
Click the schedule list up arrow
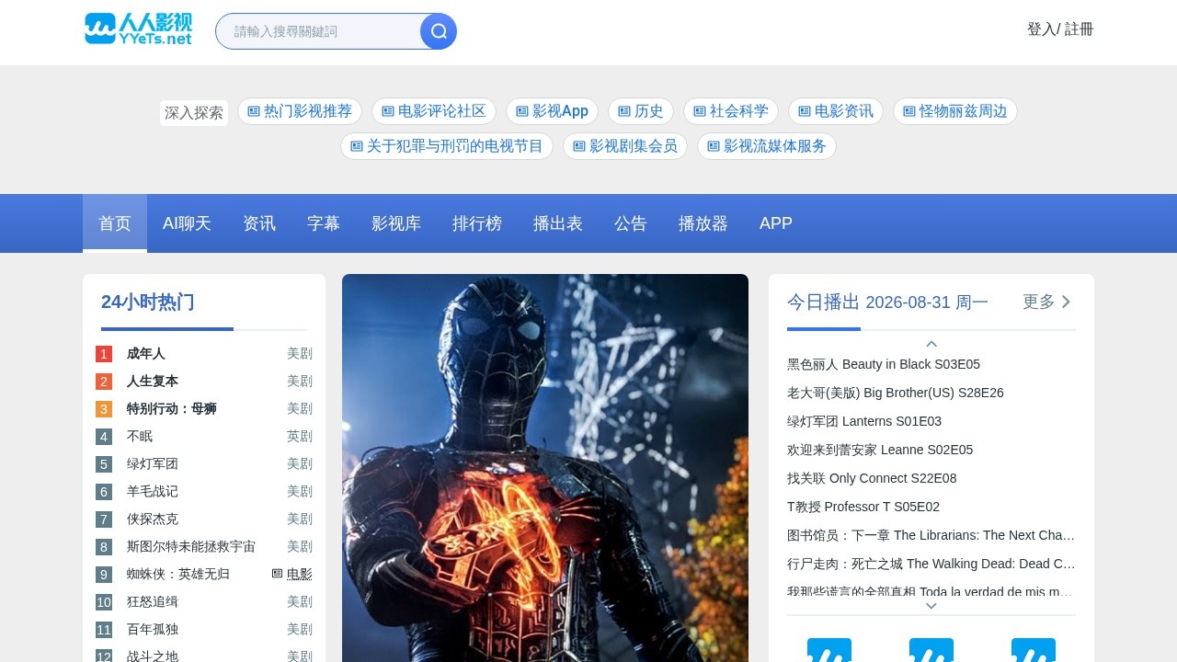click(x=931, y=344)
